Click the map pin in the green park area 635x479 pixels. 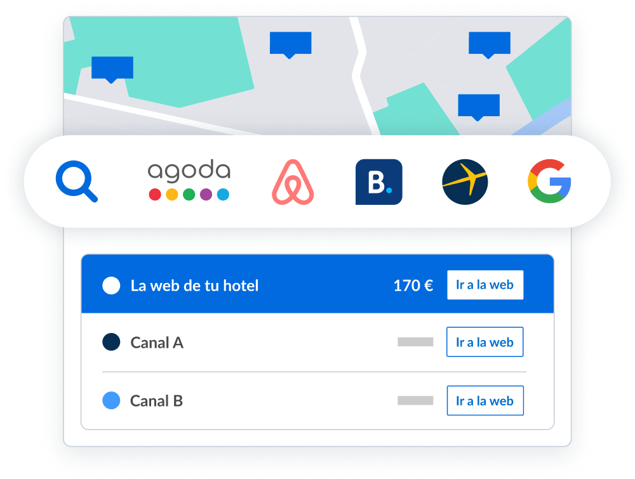112,70
